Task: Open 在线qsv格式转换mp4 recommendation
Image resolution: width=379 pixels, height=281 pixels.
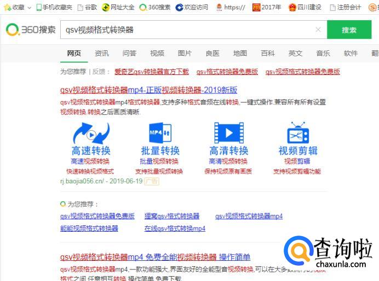Action: 175,228
